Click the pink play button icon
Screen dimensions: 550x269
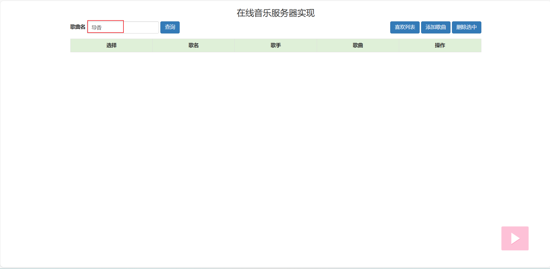pos(515,238)
